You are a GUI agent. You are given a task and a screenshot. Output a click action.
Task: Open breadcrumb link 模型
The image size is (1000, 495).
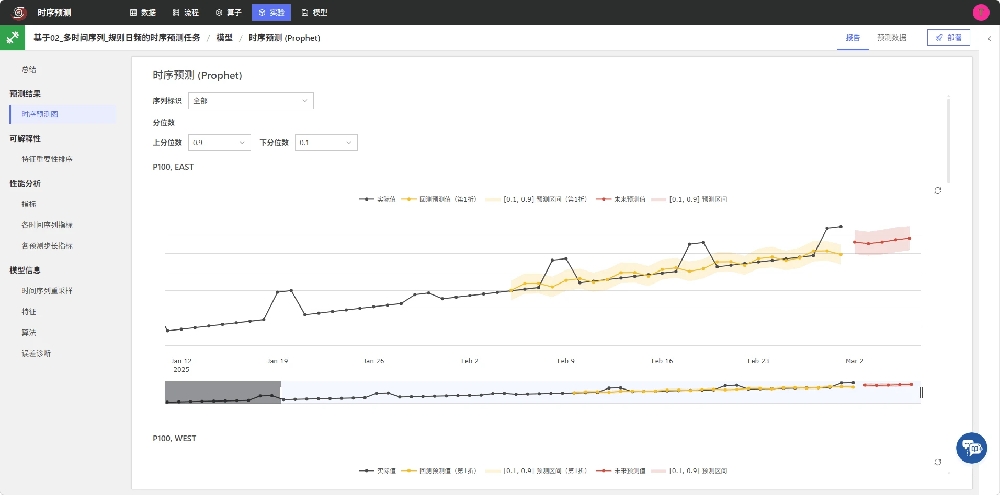(x=224, y=38)
